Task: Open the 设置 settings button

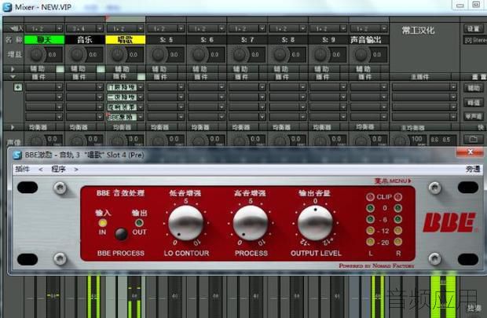Action: [474, 28]
